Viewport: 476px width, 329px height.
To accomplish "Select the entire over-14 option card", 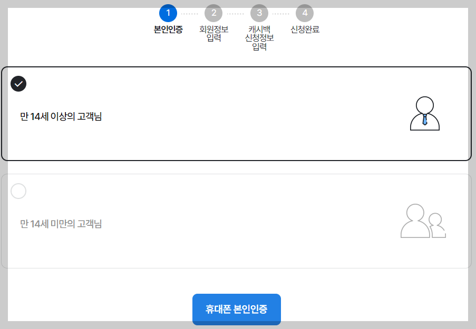I will click(237, 114).
